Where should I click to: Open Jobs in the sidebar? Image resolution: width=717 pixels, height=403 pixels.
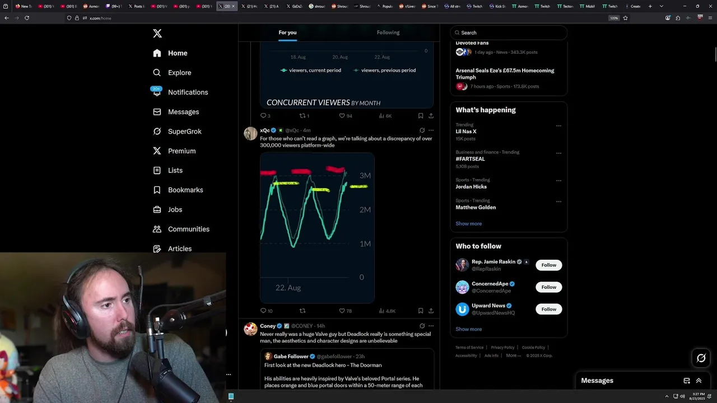167,209
